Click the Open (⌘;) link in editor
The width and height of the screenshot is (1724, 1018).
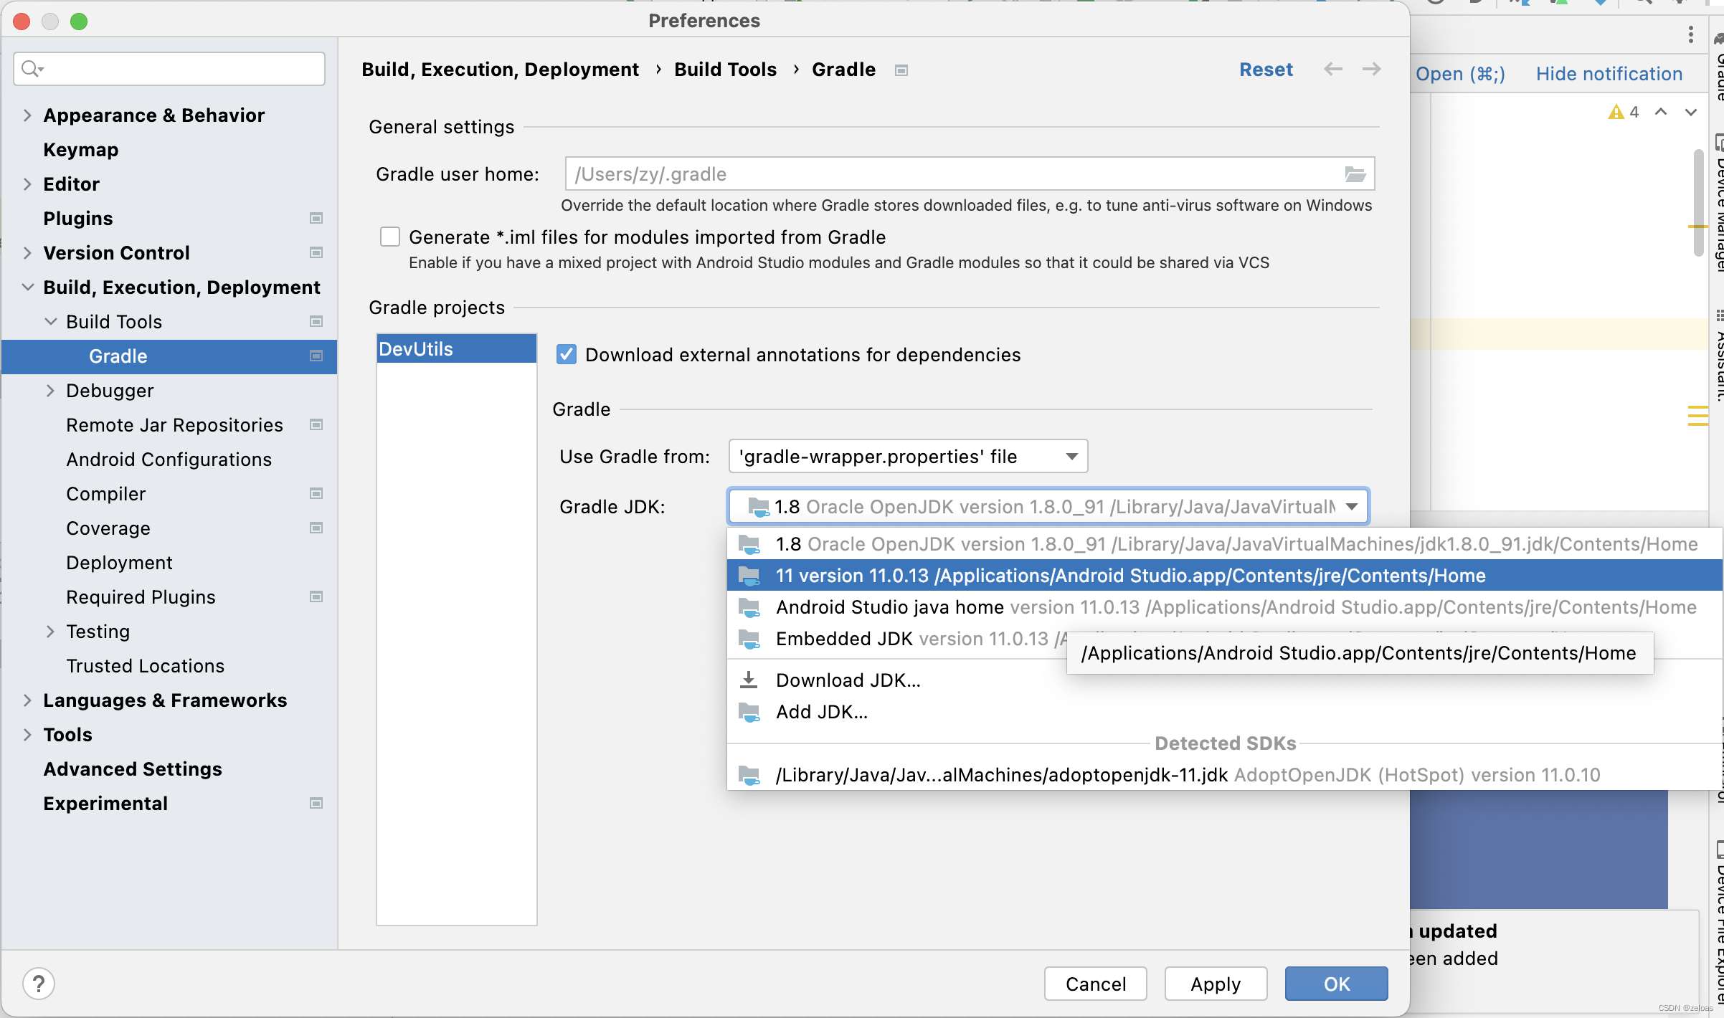(1460, 74)
